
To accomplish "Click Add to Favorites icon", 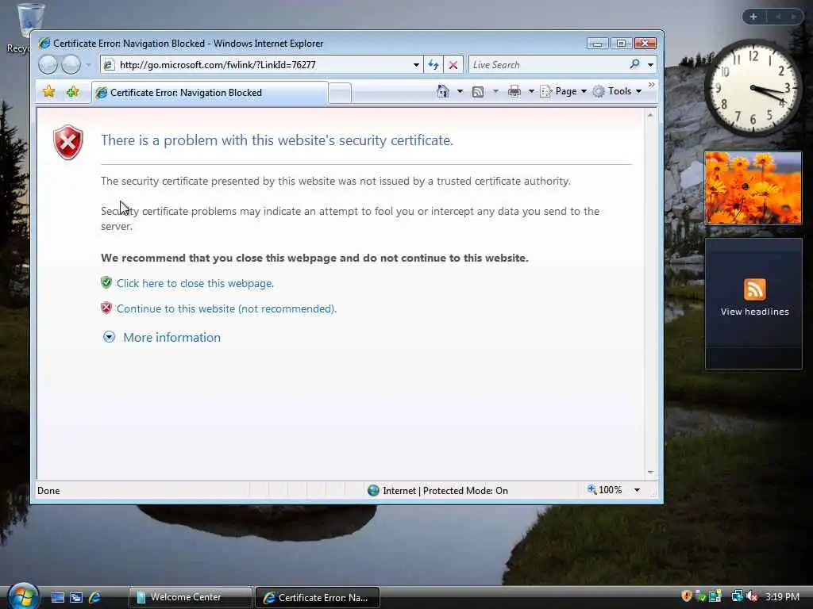I will tap(72, 92).
